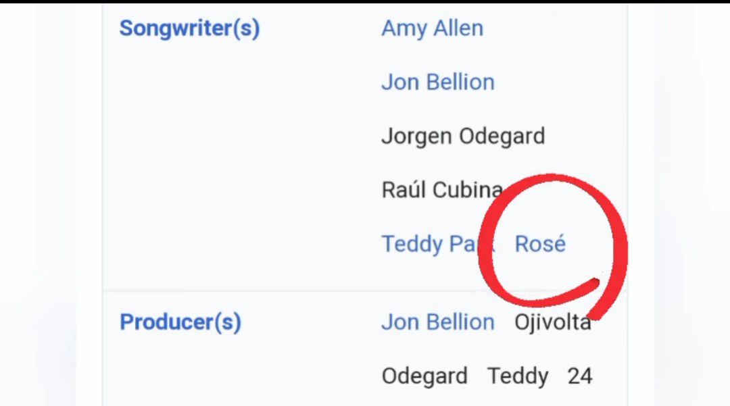Click Odegard in the Producer(s) row

424,376
